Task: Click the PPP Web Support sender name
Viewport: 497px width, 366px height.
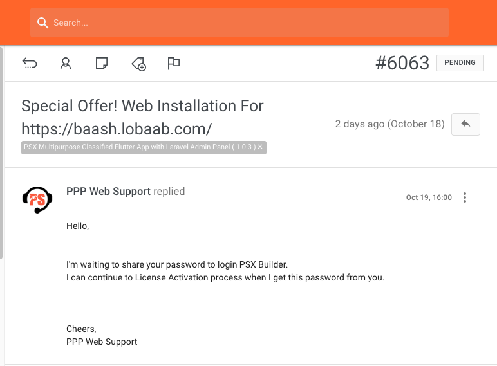Action: coord(108,191)
